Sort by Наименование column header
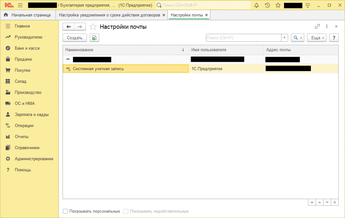This screenshot has width=345, height=218. coord(126,50)
